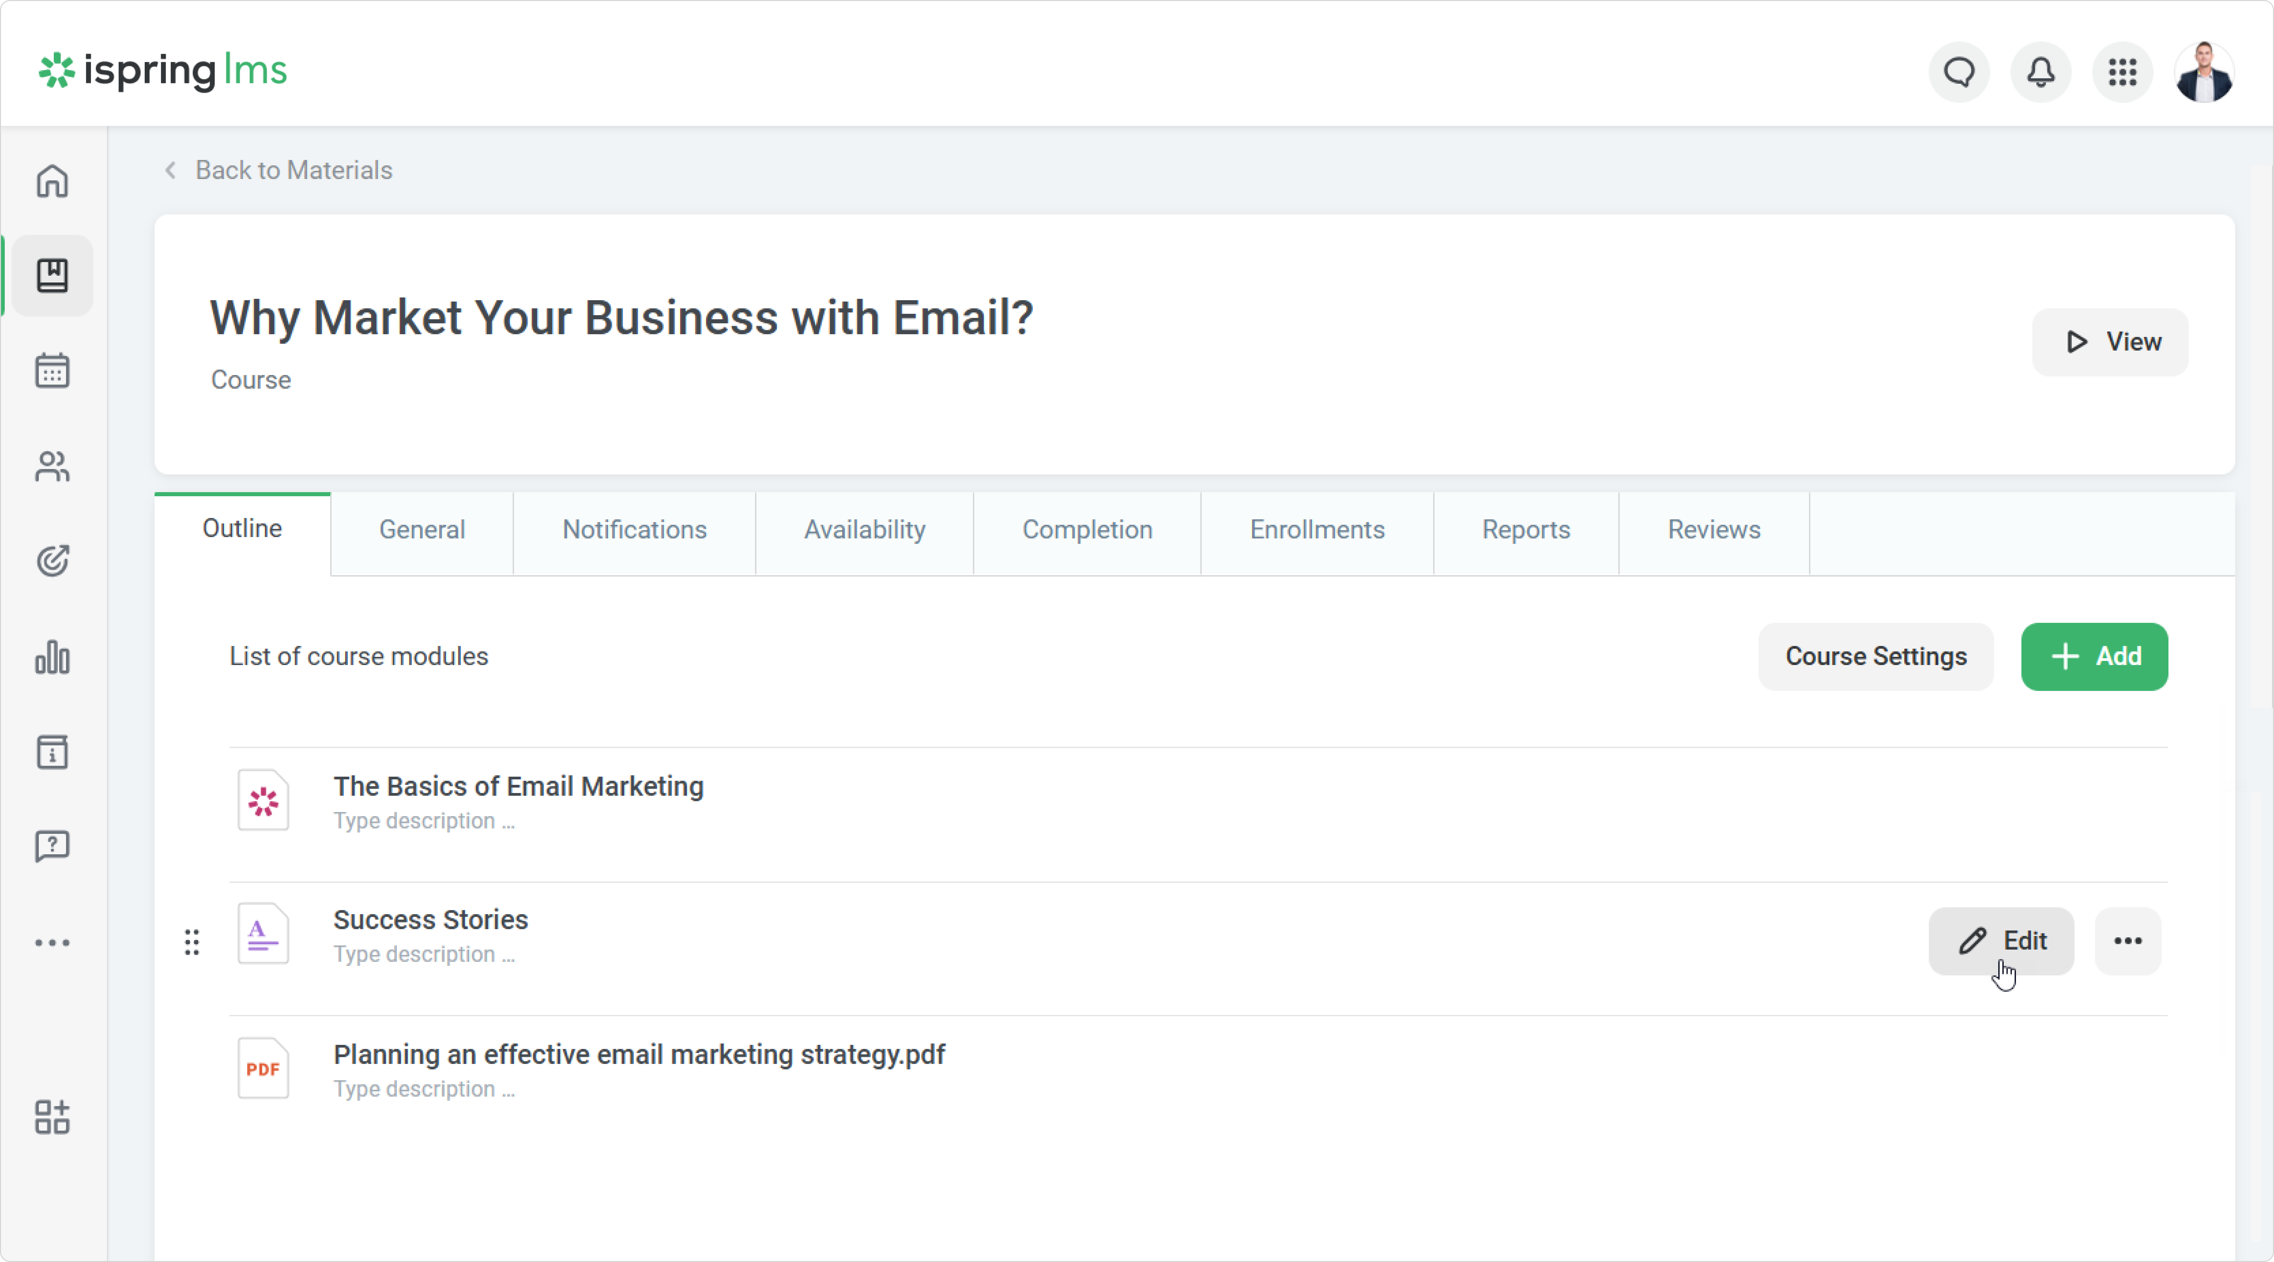The image size is (2274, 1262).
Task: Expand the sidebar three-dots More menu
Action: click(52, 942)
